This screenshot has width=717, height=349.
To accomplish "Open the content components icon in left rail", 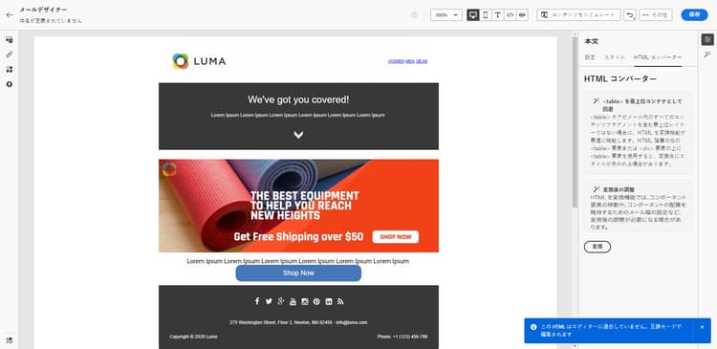I will point(10,70).
